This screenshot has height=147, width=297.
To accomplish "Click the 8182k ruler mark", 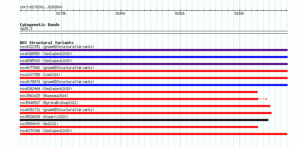I will pyautogui.click(x=239, y=13).
